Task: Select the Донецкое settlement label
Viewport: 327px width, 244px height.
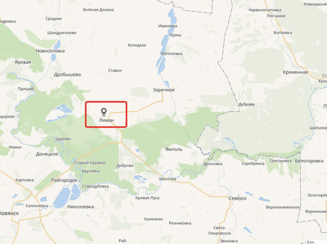Action: tap(47, 154)
